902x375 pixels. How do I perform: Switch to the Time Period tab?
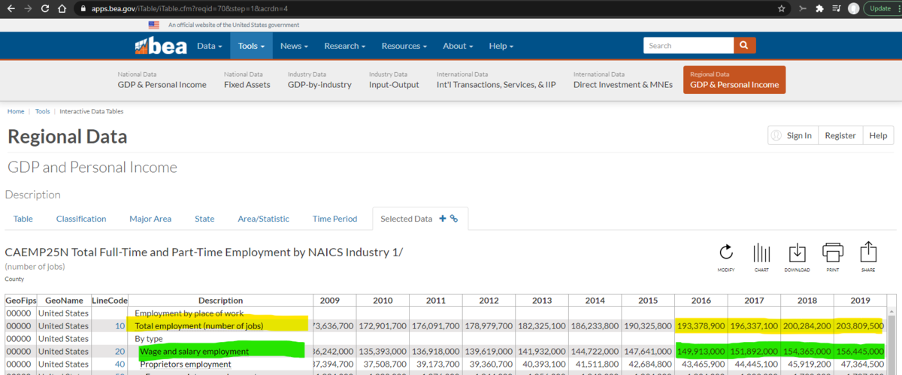tap(334, 219)
